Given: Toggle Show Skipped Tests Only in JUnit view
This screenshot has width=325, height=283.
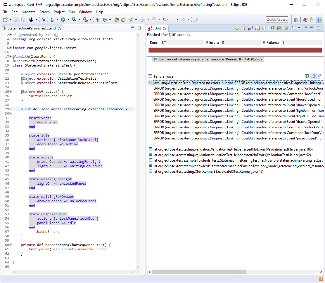Looking at the screenshot, I should click(x=257, y=28).
